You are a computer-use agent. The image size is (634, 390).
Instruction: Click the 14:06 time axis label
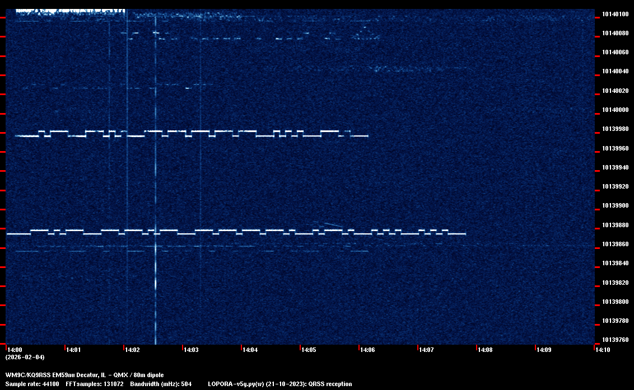coord(367,350)
